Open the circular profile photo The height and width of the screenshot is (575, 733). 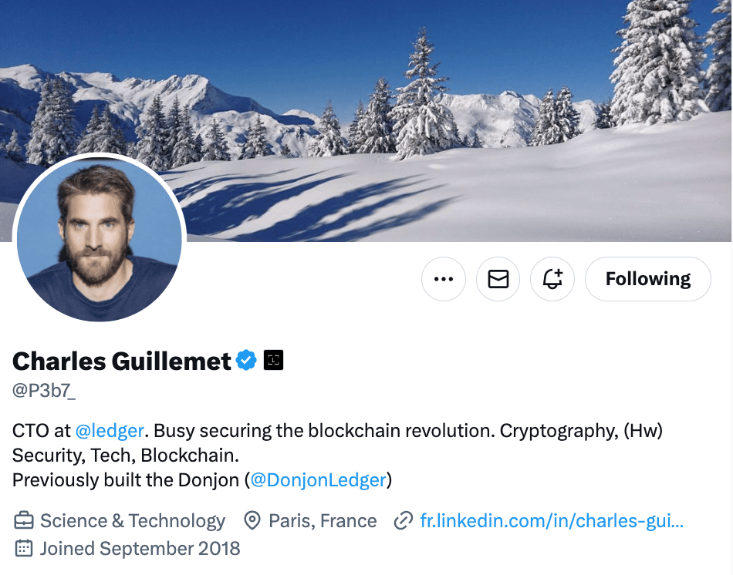(99, 237)
